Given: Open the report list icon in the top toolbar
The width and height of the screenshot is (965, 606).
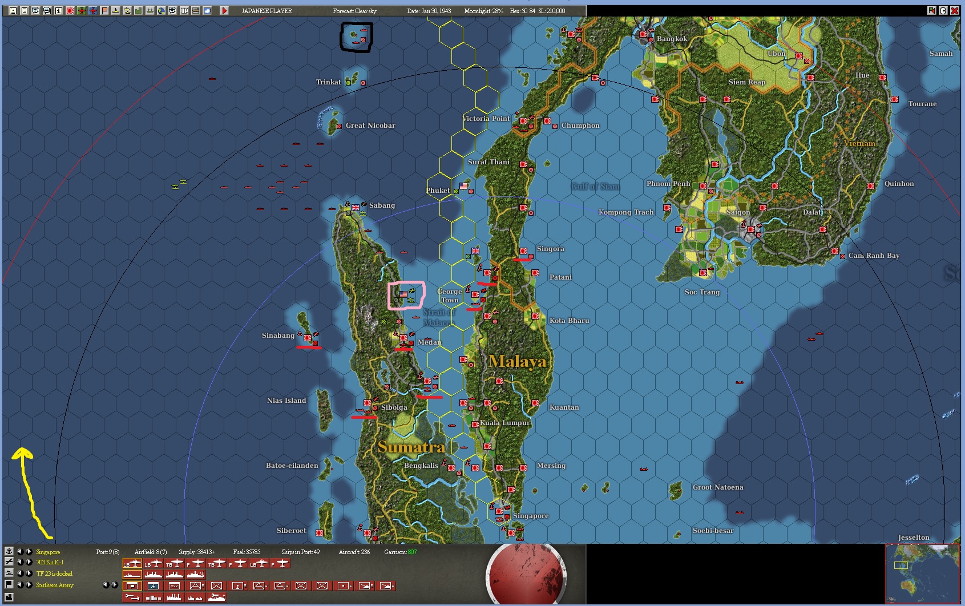Looking at the screenshot, I should (24, 11).
